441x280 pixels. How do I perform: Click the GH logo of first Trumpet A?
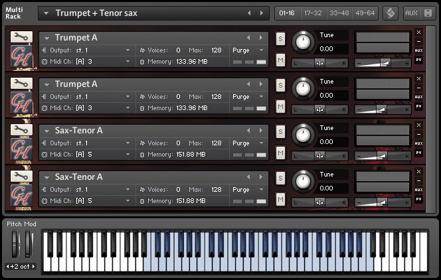21,56
